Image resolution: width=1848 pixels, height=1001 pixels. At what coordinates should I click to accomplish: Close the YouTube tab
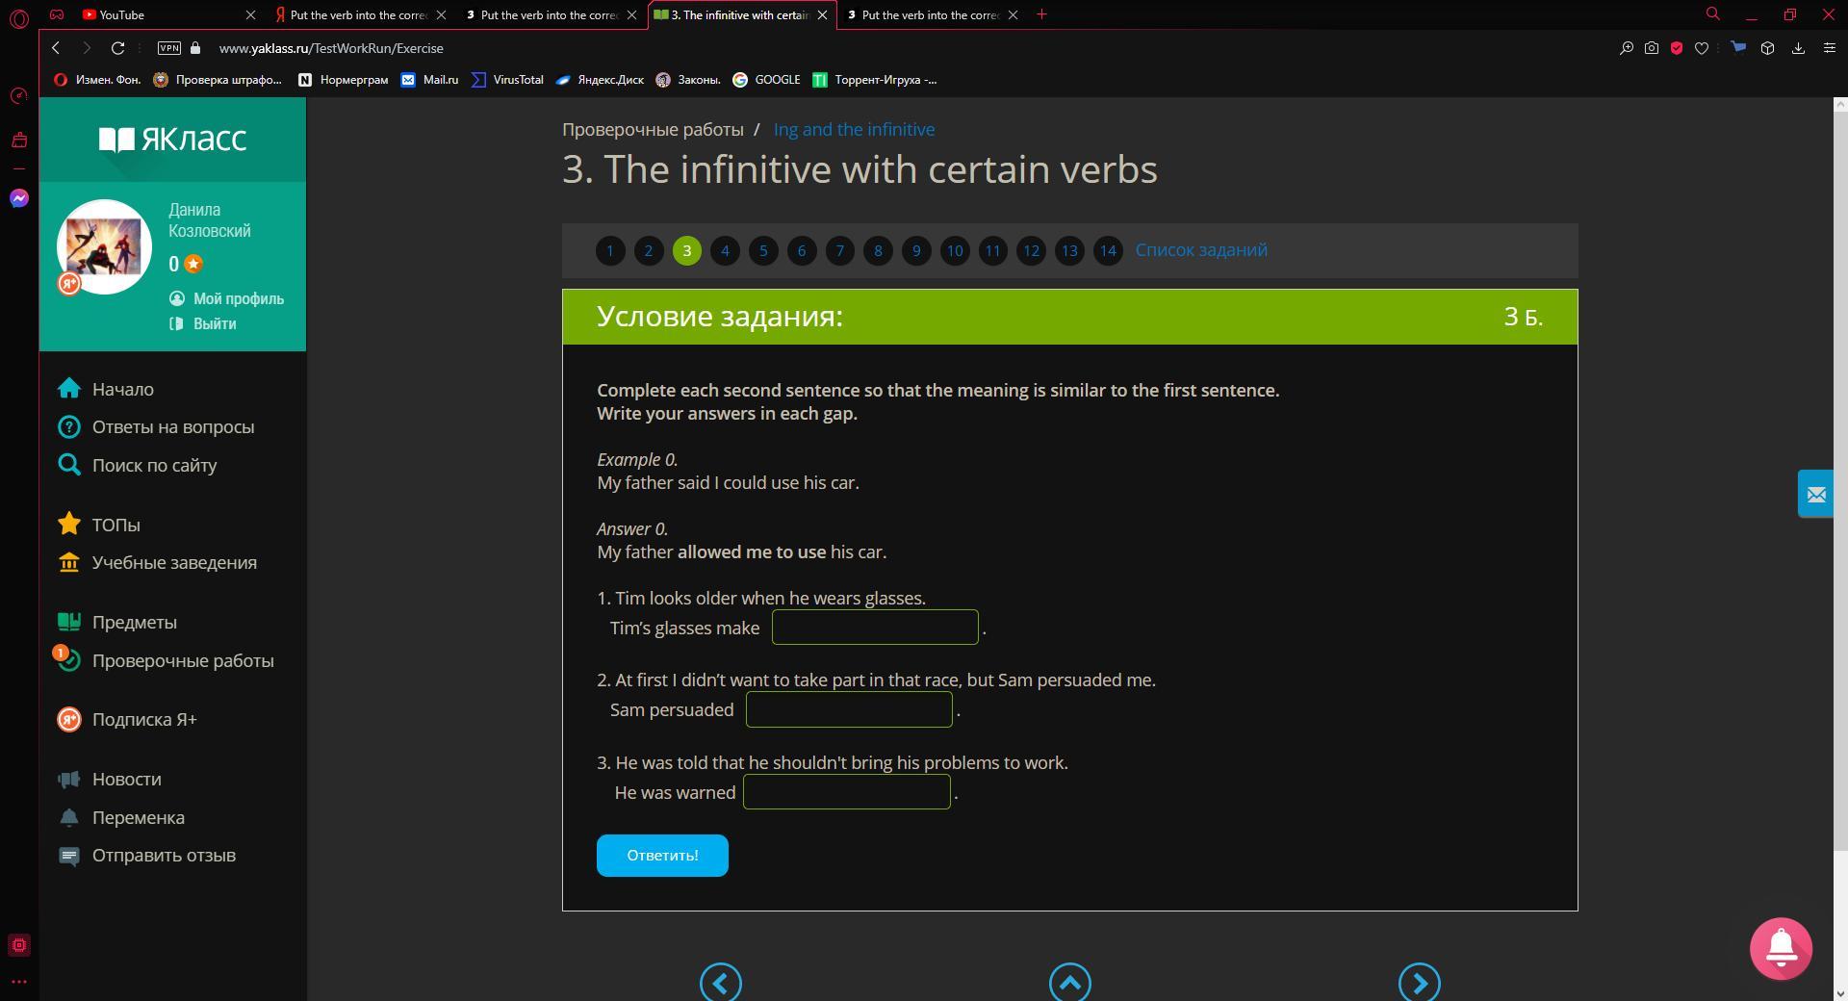tap(250, 14)
